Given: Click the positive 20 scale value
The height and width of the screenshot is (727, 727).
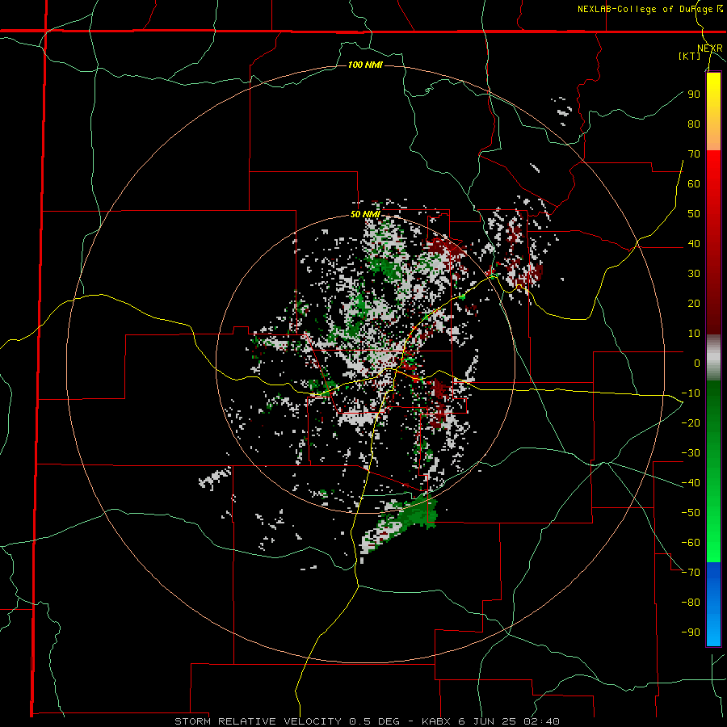Looking at the screenshot, I should point(694,303).
